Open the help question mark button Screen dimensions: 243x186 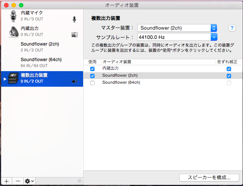pyautogui.click(x=232, y=28)
